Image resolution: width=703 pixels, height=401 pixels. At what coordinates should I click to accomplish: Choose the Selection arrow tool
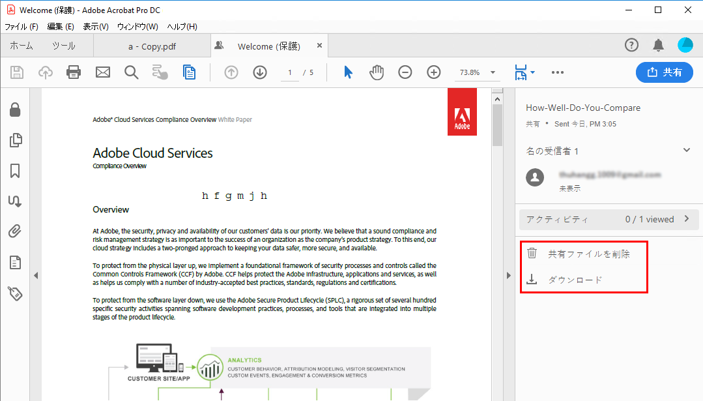pos(348,72)
